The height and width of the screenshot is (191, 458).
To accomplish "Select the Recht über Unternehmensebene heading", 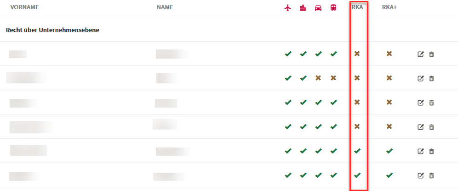I will tap(52, 30).
